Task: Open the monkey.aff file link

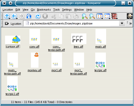Action: tap(34, 70)
